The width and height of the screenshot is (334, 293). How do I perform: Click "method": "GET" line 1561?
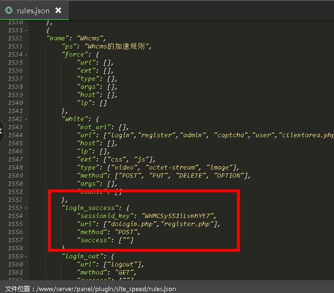(x=107, y=273)
